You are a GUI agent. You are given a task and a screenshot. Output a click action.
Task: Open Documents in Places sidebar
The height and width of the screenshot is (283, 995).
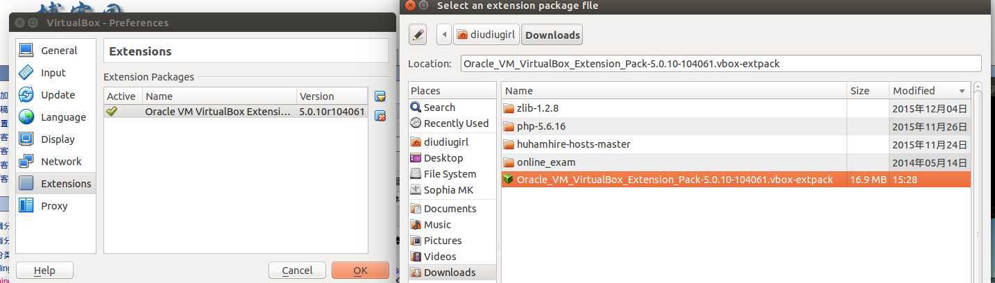452,208
